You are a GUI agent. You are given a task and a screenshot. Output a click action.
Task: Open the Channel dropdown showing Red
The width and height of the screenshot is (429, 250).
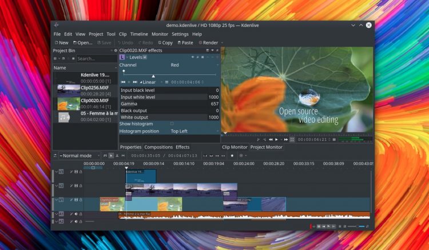click(194, 65)
